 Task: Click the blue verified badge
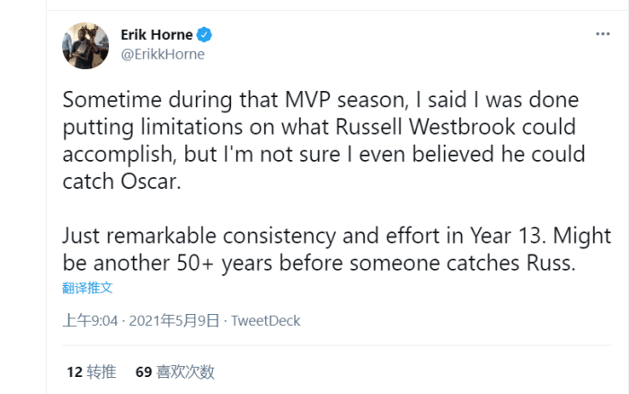[x=205, y=35]
